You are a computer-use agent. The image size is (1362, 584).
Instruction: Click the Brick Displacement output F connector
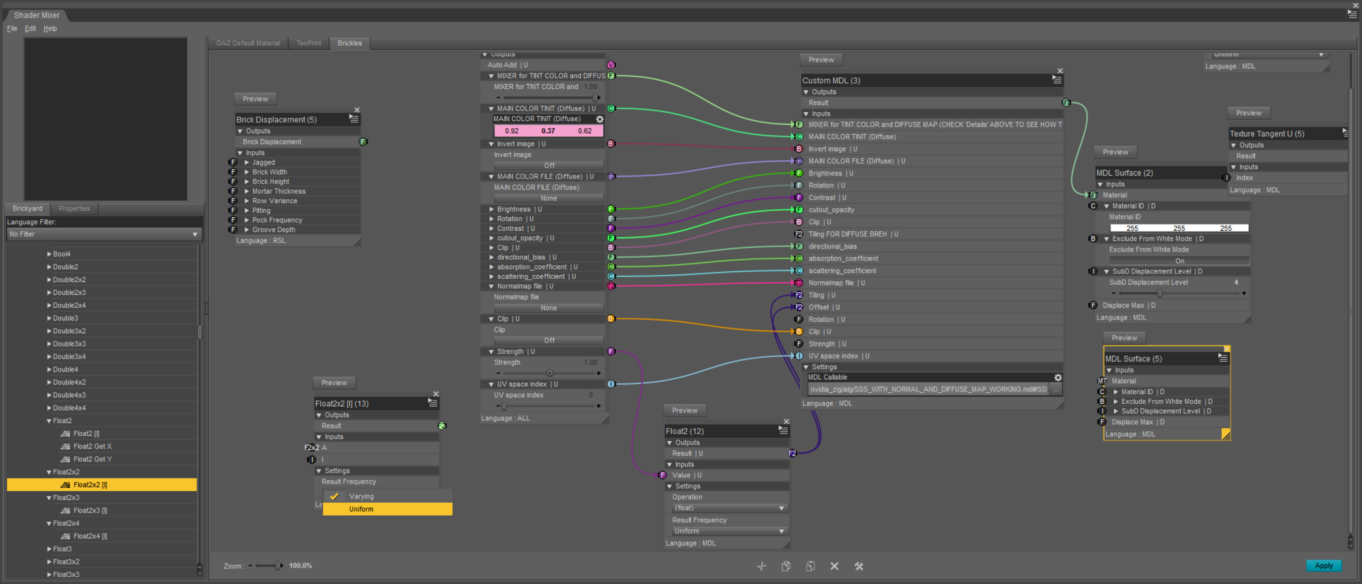pyautogui.click(x=363, y=142)
